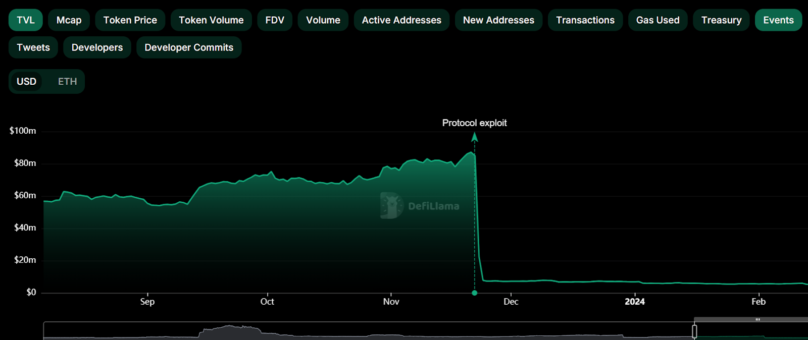Click the top range handle of the minimap

[x=757, y=319]
